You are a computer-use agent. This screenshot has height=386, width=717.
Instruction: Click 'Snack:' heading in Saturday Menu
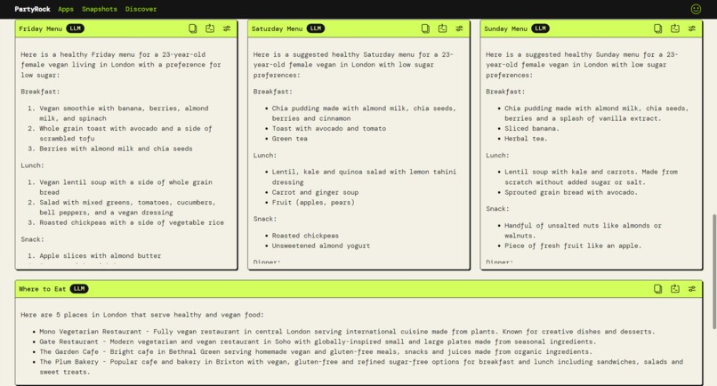(x=265, y=219)
